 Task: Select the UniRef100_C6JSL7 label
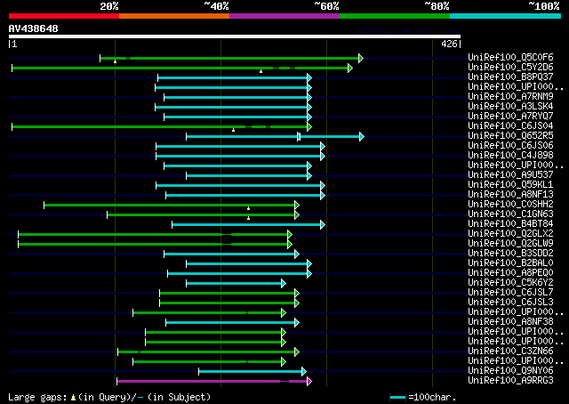510,293
